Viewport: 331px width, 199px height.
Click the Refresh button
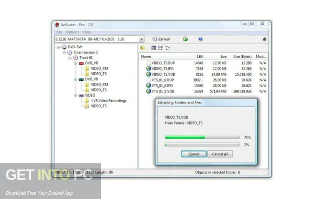point(161,39)
